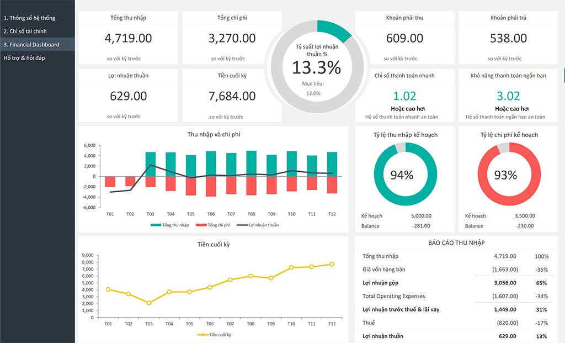Select the Khoản phải trả 538.00 card

click(508, 38)
